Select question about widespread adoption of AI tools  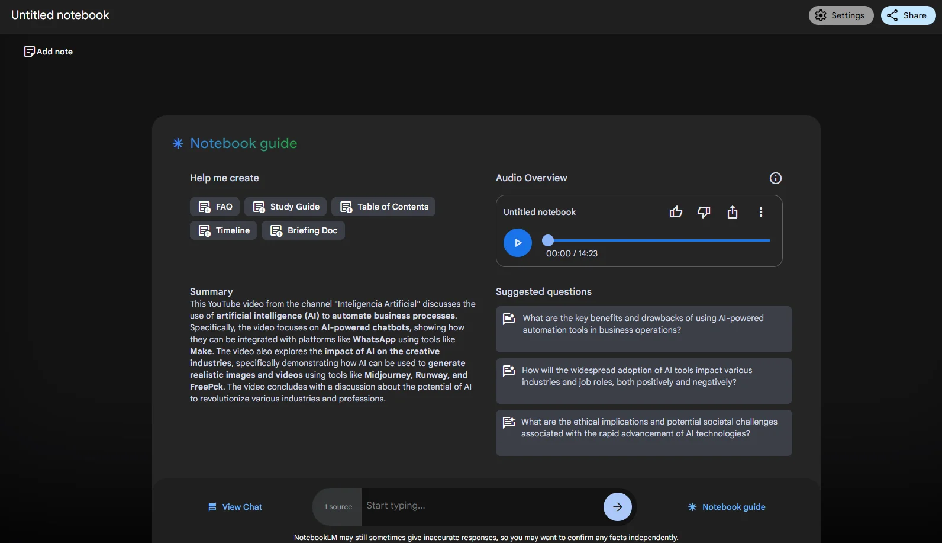click(644, 381)
